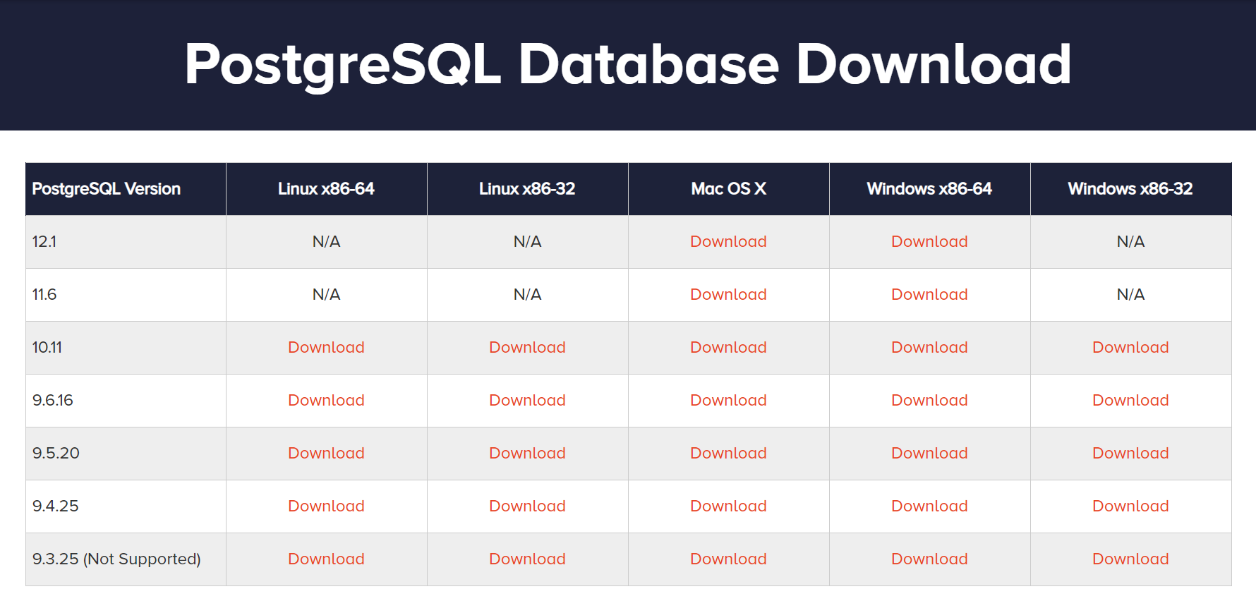Download PostgreSQL 10.11 for Linux x86-32
Screen dimensions: 1256x601
click(527, 347)
